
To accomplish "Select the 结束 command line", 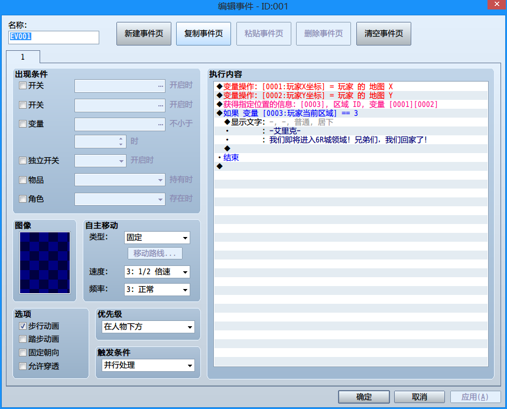I will tap(351, 157).
